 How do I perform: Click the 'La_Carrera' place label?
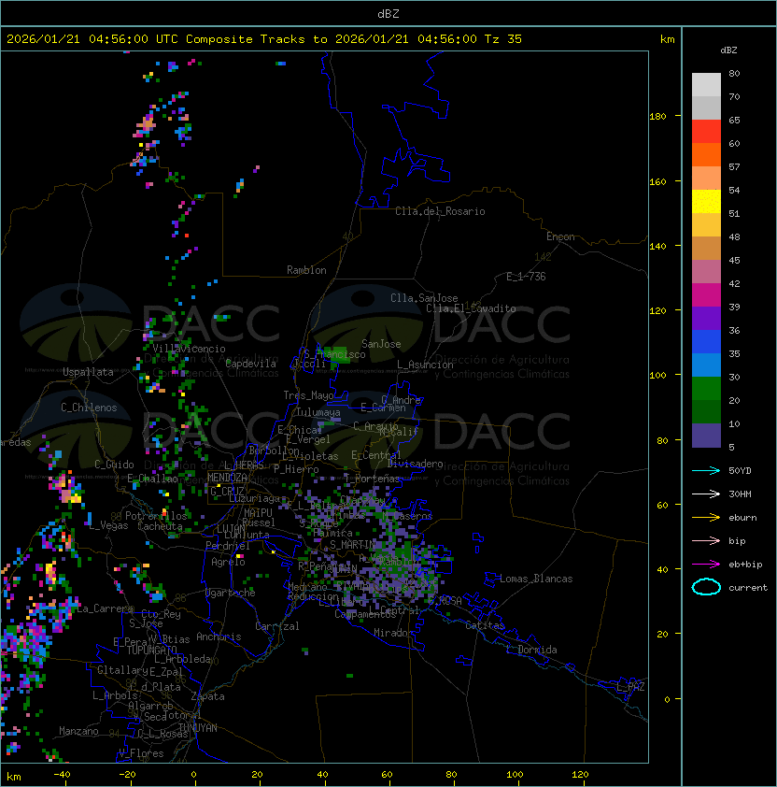coord(105,608)
